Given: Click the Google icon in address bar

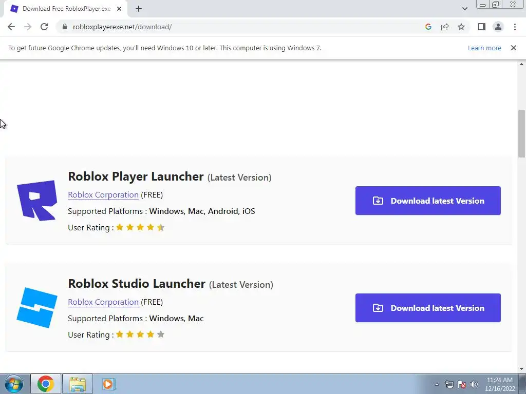Looking at the screenshot, I should click(428, 27).
